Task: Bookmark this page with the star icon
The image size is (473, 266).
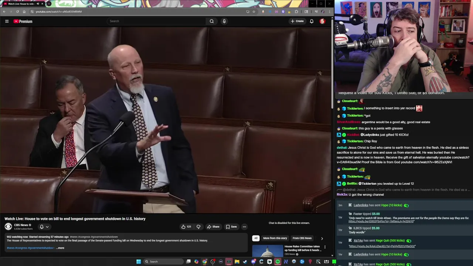Action: [253, 11]
